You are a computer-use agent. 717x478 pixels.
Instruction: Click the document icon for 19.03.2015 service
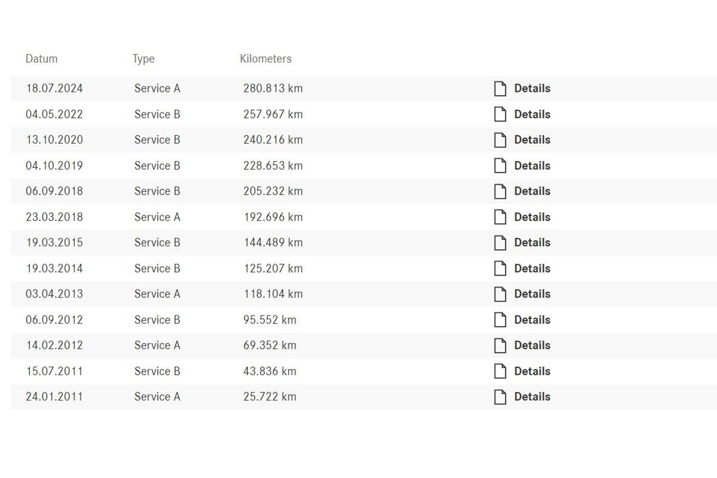[x=500, y=243]
